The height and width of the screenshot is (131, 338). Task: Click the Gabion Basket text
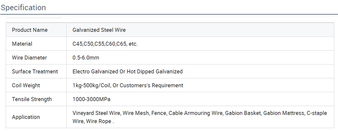[243, 113]
